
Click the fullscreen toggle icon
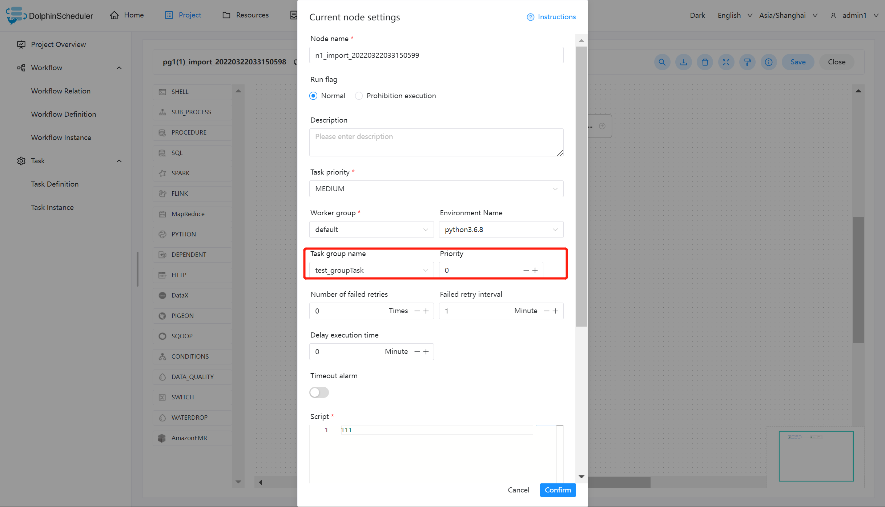click(726, 62)
